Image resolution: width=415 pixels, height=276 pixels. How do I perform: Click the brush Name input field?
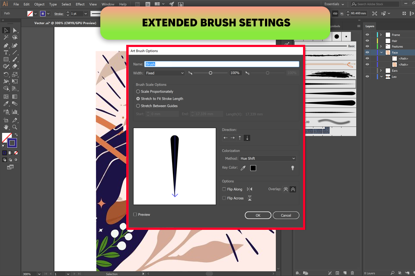click(x=222, y=64)
